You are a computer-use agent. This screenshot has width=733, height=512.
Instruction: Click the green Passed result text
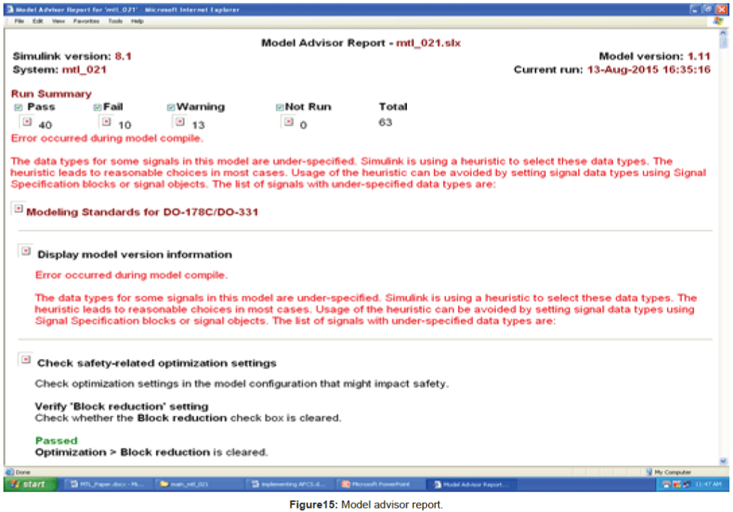click(56, 441)
